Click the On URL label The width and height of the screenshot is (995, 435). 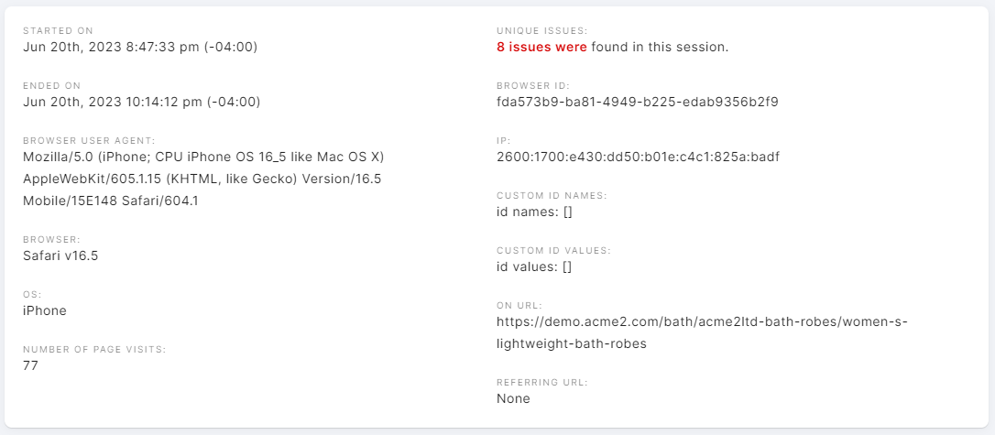point(519,306)
